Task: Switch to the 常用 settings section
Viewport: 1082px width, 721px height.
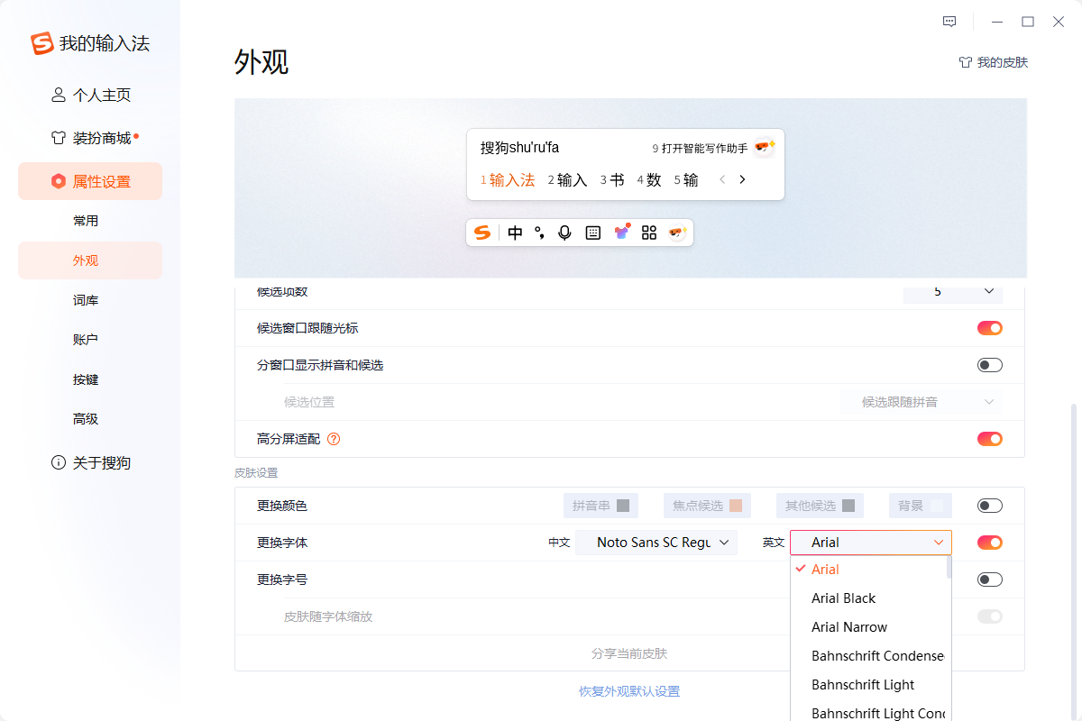Action: [86, 220]
